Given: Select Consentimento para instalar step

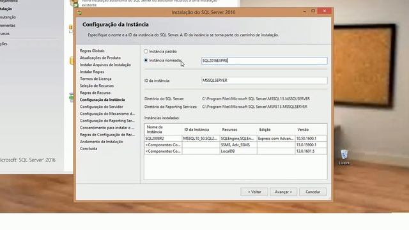Looking at the screenshot, I should [x=107, y=128].
